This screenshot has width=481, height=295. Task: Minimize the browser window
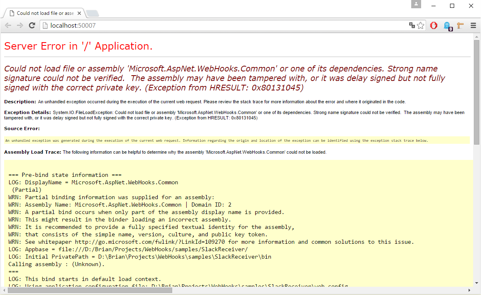point(434,6)
